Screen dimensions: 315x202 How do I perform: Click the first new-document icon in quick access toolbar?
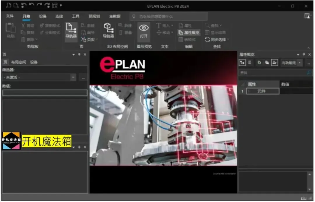point(8,6)
